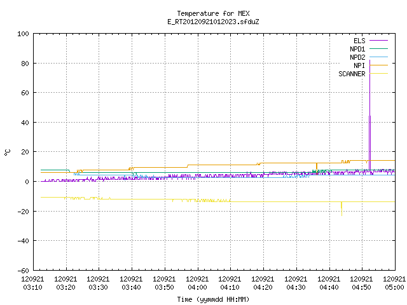
Task: Click the y-axis label 60
Action: point(25,93)
